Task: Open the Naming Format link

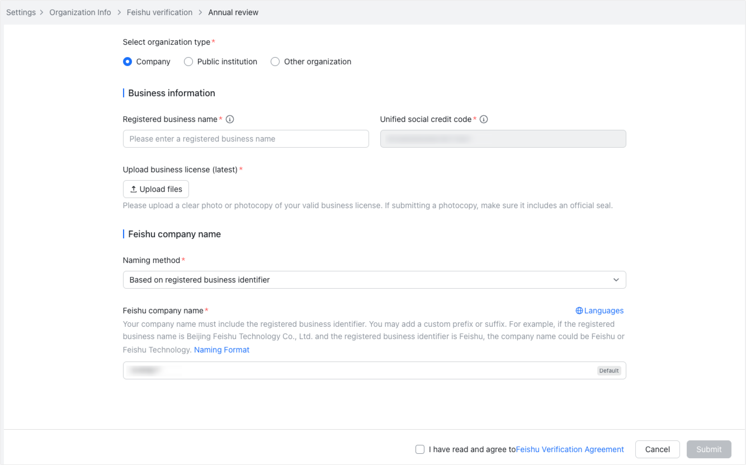Action: 221,350
